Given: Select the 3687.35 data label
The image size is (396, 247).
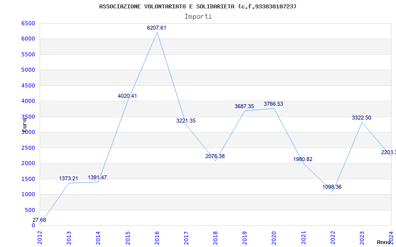Looking at the screenshot, I should click(x=244, y=106).
